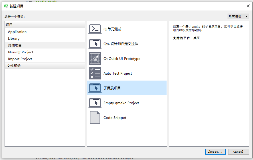Select the Empty qmake Project label
The height and width of the screenshot is (160, 253).
point(121,103)
